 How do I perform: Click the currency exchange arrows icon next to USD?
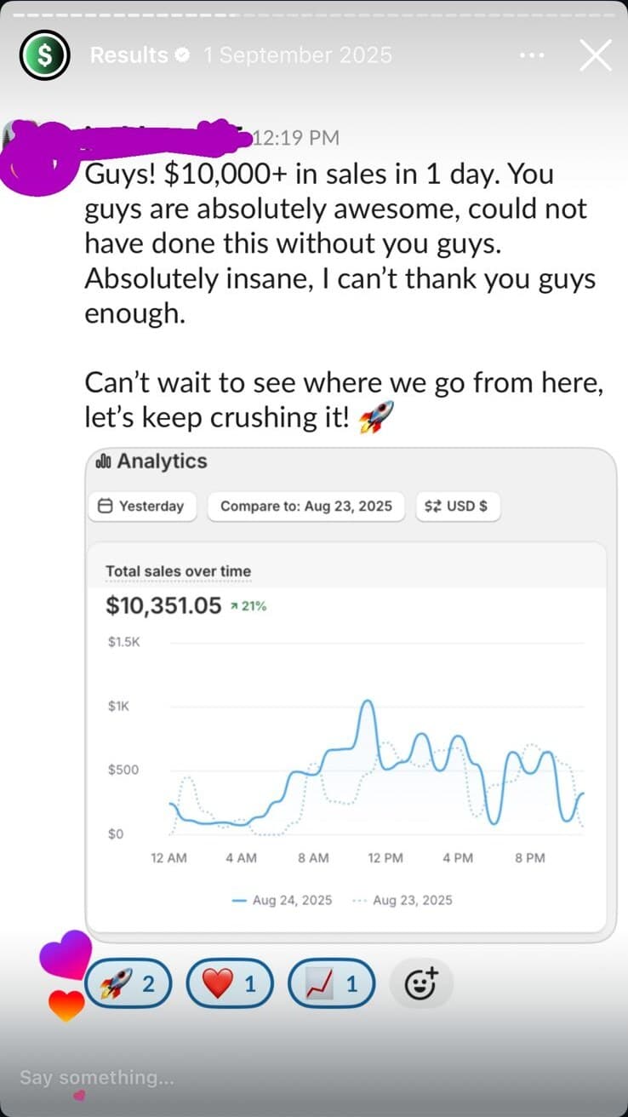431,506
